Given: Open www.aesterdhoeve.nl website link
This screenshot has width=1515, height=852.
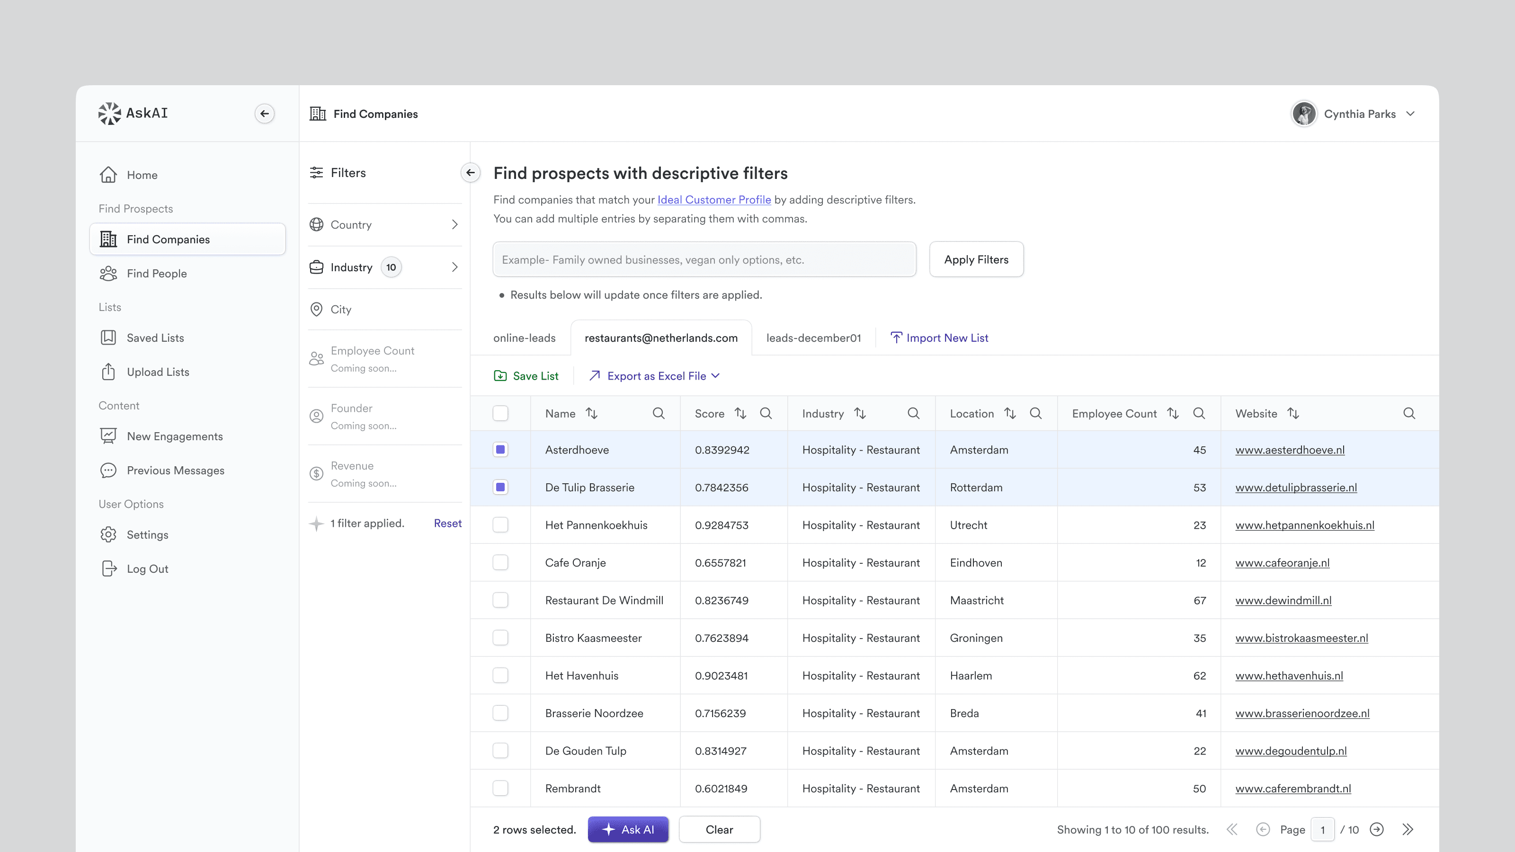Looking at the screenshot, I should tap(1290, 450).
